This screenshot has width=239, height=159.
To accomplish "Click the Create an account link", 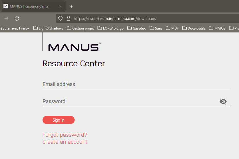I will tap(65, 142).
